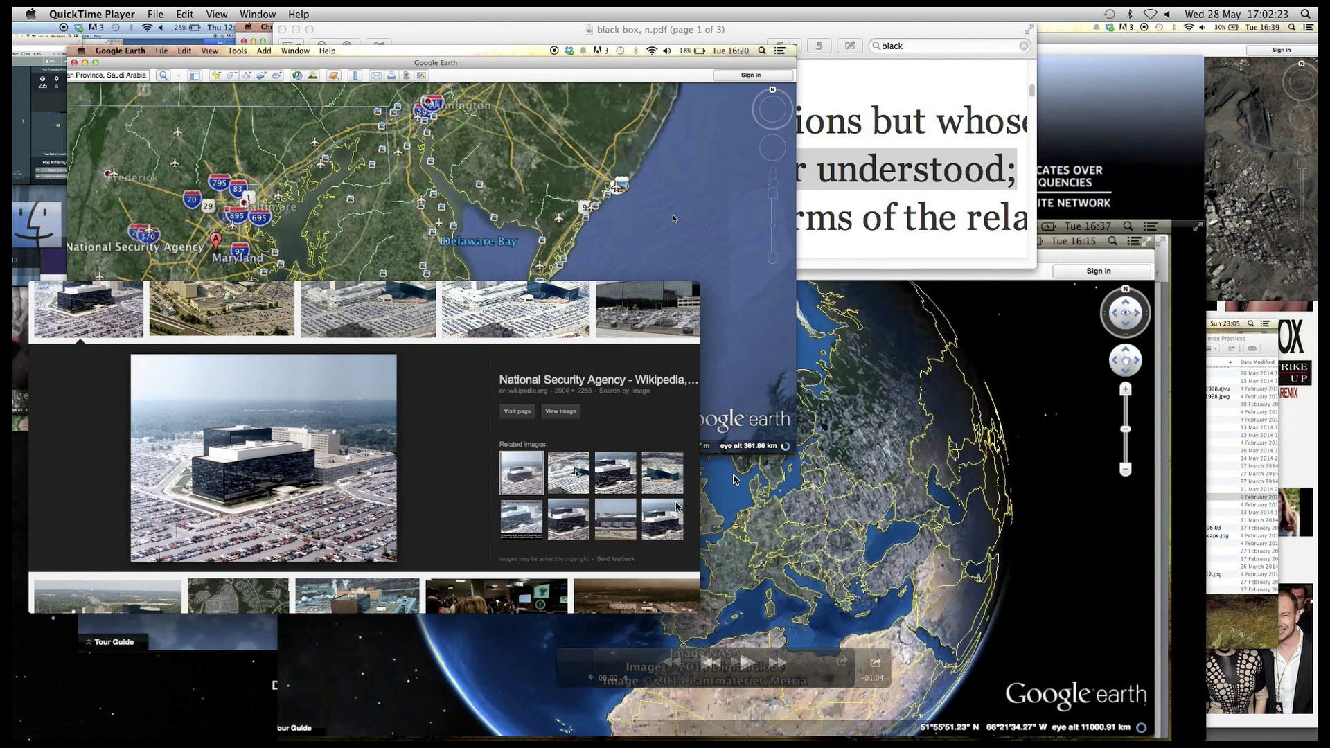This screenshot has width=1330, height=748.
Task: Click the Print icon in Google Earth toolbar
Action: [x=391, y=75]
